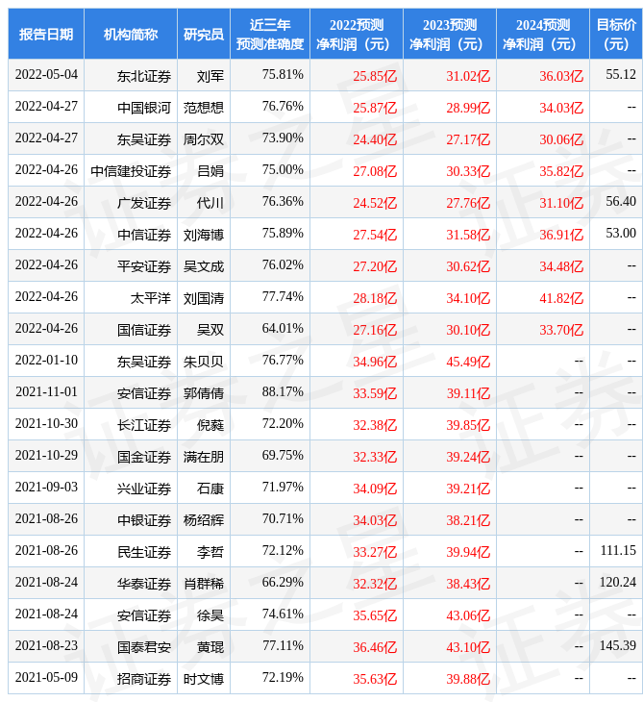Screen dimensions: 643x702
Task: Click target price 53.00
Action: click(621, 234)
